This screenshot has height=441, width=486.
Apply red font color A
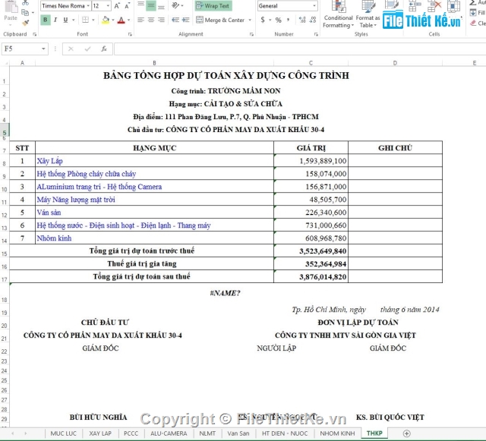click(121, 20)
